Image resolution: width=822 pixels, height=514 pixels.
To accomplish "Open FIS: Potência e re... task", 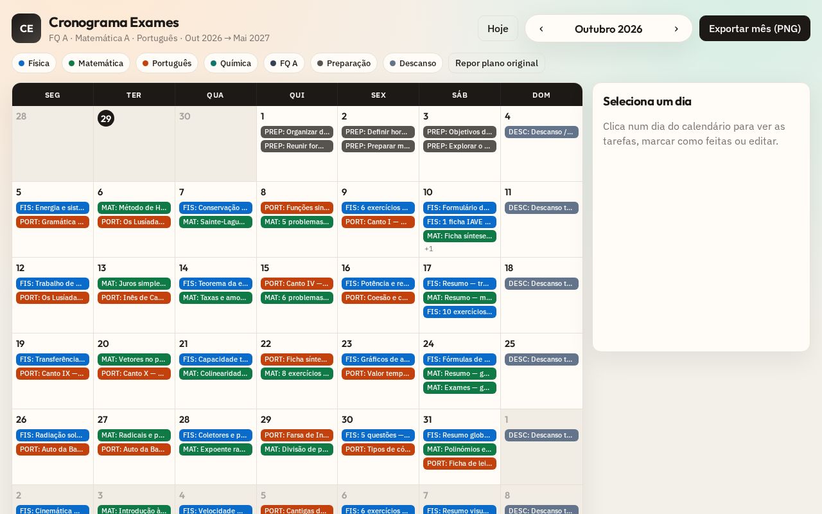I will click(378, 283).
